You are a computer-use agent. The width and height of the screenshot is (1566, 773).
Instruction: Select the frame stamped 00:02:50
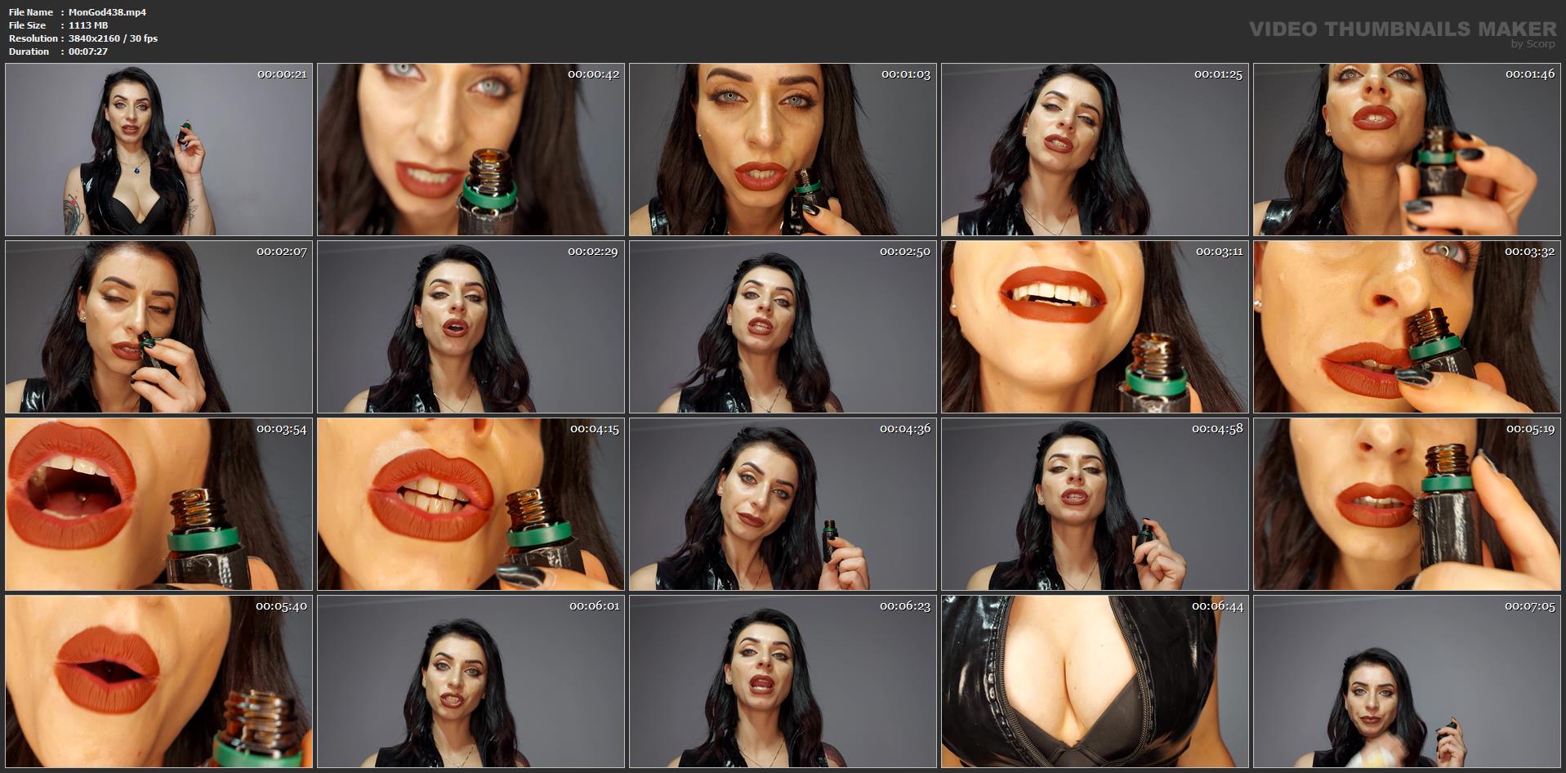(783, 327)
